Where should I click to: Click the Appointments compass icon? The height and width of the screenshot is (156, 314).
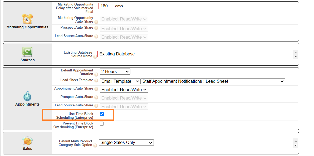pos(27,96)
